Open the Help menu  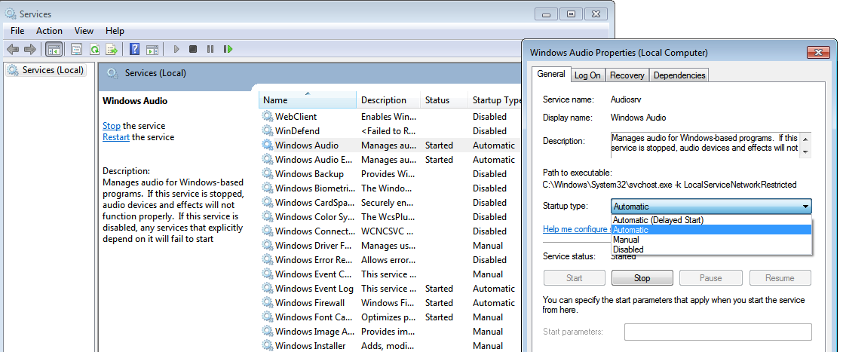tap(115, 31)
